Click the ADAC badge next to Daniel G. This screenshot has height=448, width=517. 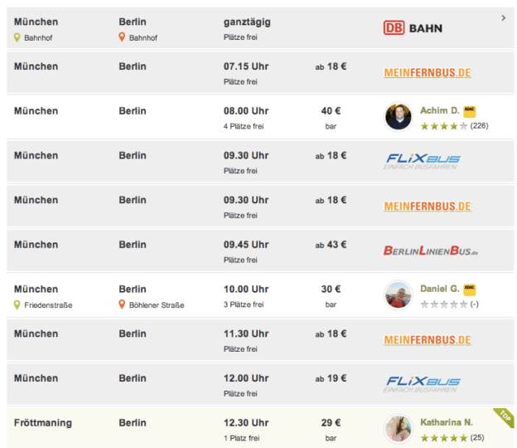click(x=470, y=290)
